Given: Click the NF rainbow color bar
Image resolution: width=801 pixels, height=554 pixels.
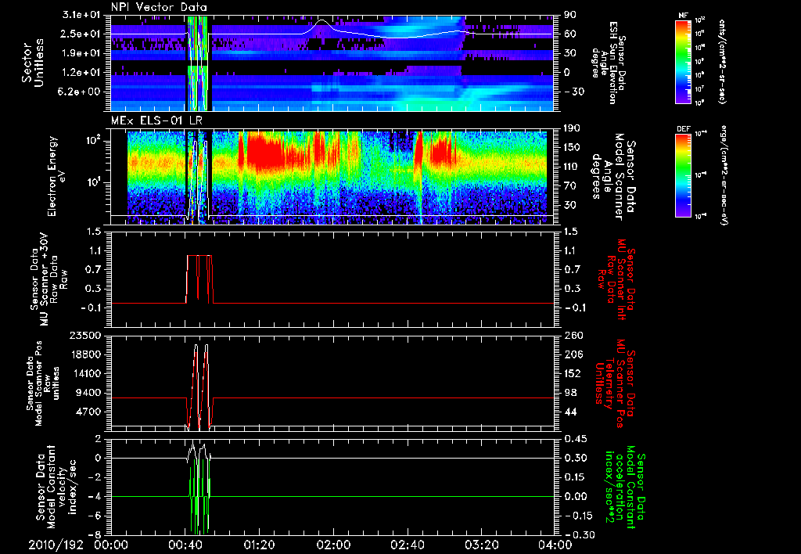Looking at the screenshot, I should click(x=683, y=61).
